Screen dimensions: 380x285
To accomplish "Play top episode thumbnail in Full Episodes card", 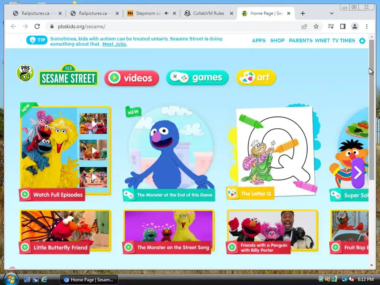I will pos(93,124).
